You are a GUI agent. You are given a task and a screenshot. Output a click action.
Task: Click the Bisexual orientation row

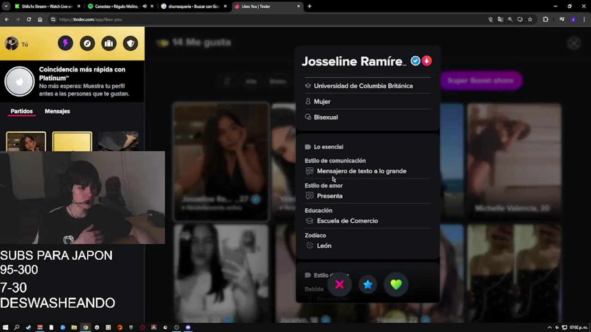(368, 117)
